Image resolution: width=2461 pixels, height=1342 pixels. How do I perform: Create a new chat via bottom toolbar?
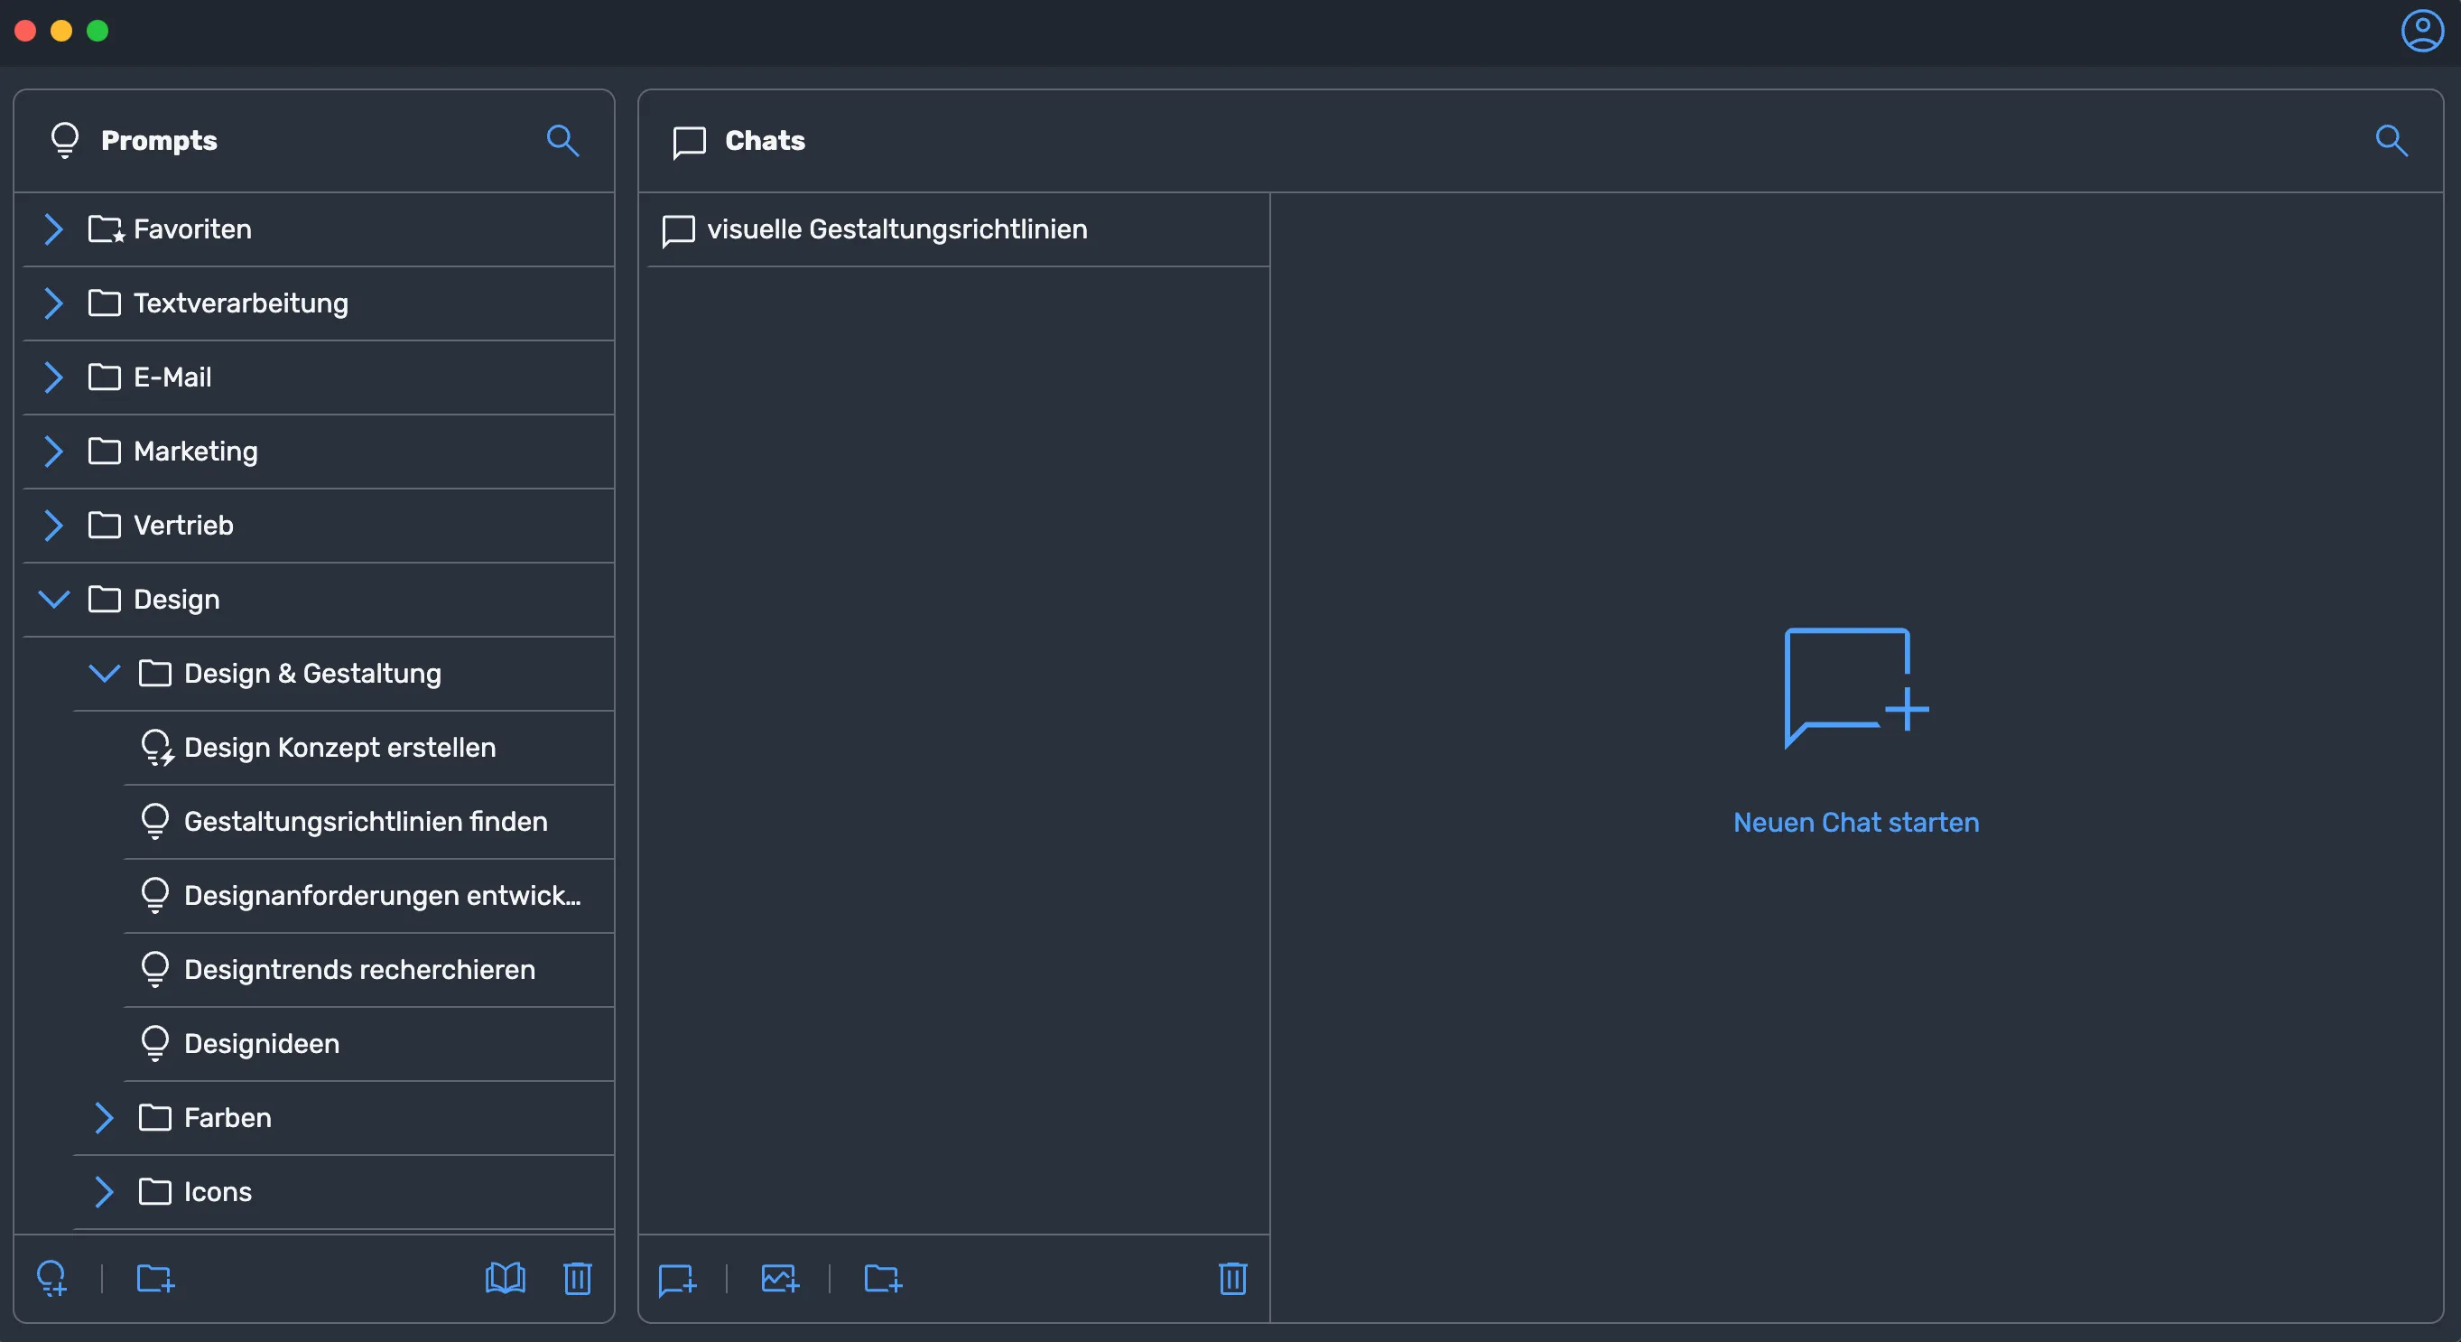677,1279
